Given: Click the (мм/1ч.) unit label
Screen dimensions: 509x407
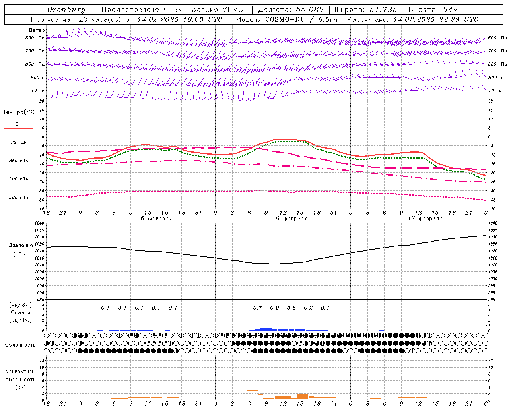Looking at the screenshot, I should click(21, 320).
